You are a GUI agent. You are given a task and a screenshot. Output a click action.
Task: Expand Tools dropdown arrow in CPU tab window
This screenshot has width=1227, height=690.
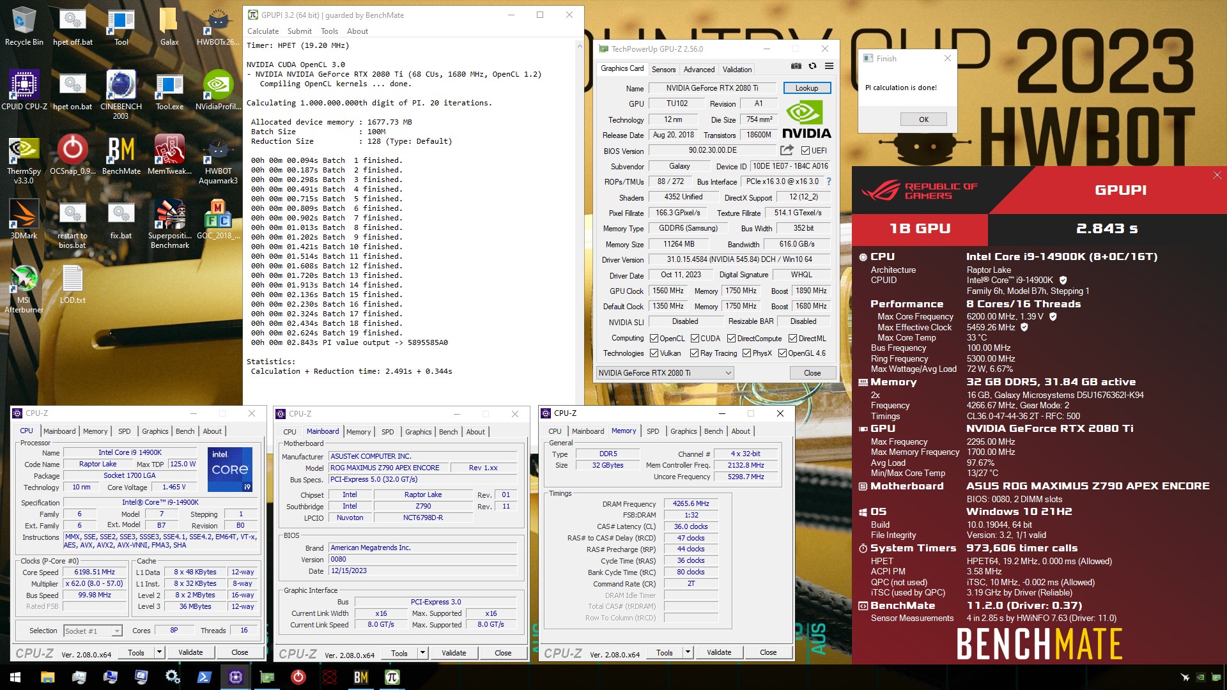[x=159, y=652]
